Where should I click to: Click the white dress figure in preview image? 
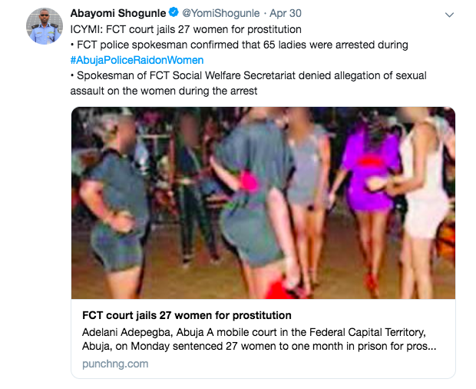point(425,182)
